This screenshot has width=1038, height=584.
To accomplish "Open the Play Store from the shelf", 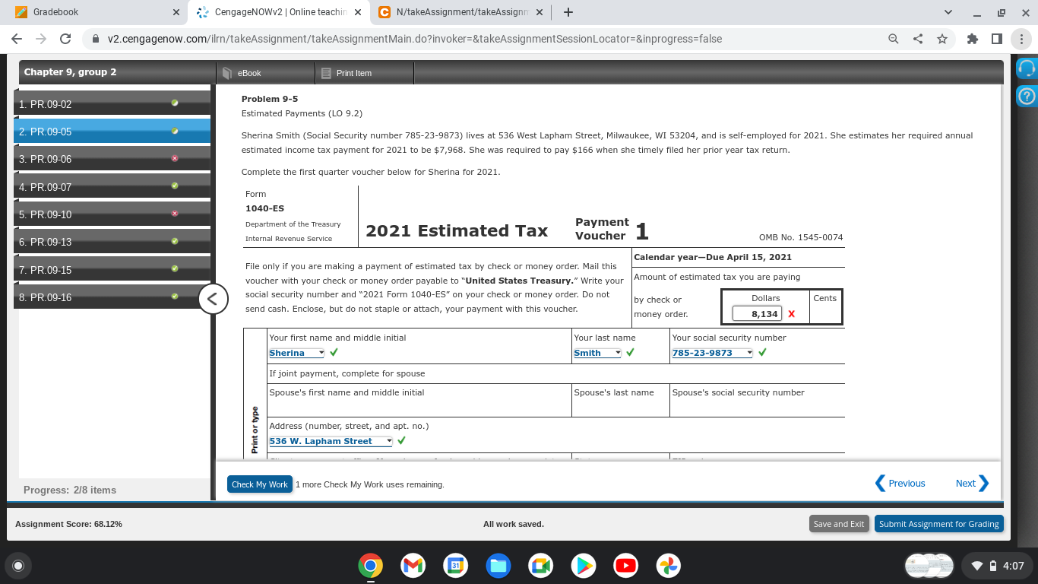I will (x=583, y=566).
